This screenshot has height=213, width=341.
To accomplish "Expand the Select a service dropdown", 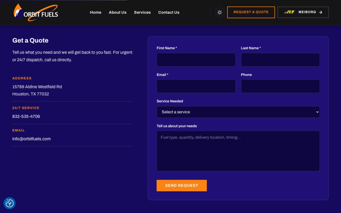I will click(x=238, y=112).
